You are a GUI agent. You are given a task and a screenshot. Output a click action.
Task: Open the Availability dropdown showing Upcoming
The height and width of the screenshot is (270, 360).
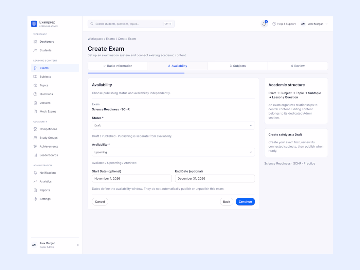tap(173, 152)
